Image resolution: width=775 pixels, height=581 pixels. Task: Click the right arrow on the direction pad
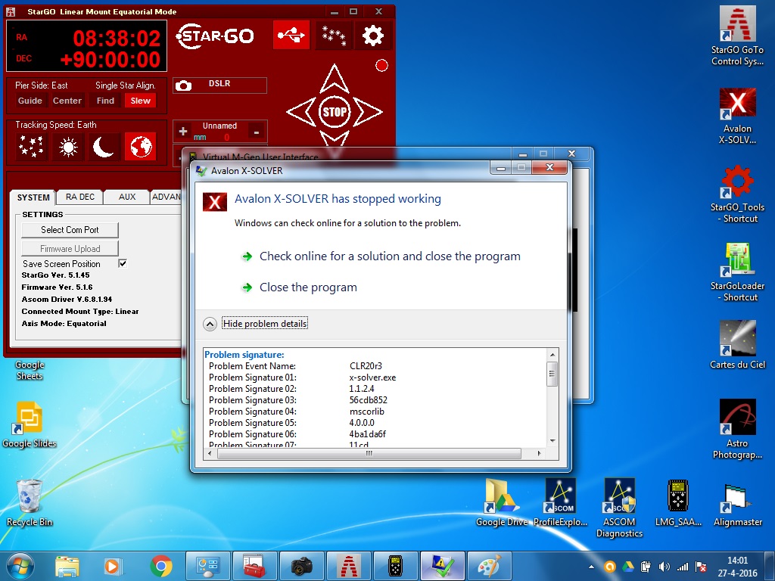368,112
